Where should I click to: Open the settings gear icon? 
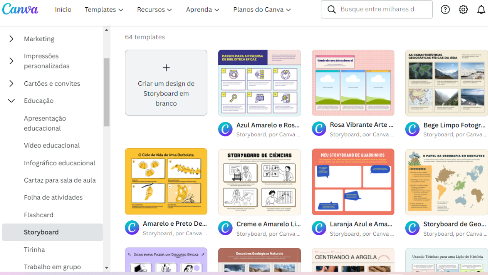coord(463,9)
